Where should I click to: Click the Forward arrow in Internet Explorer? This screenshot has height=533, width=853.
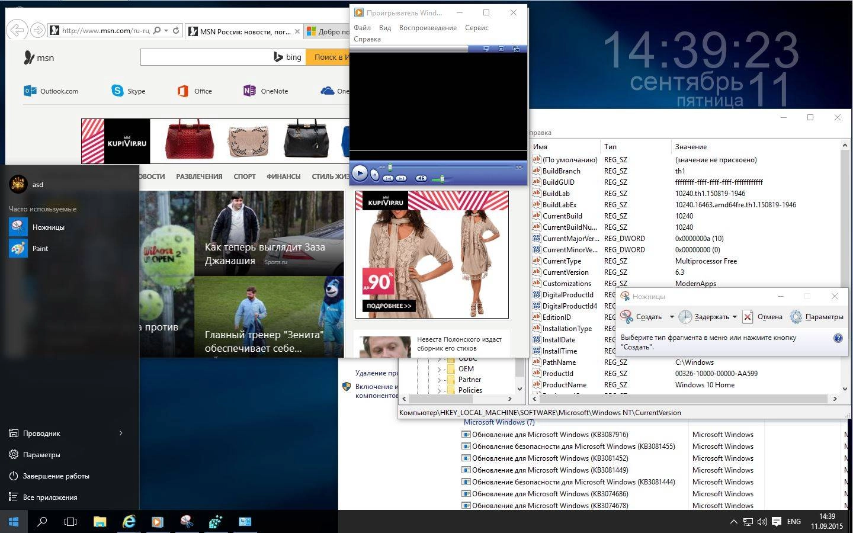click(37, 30)
